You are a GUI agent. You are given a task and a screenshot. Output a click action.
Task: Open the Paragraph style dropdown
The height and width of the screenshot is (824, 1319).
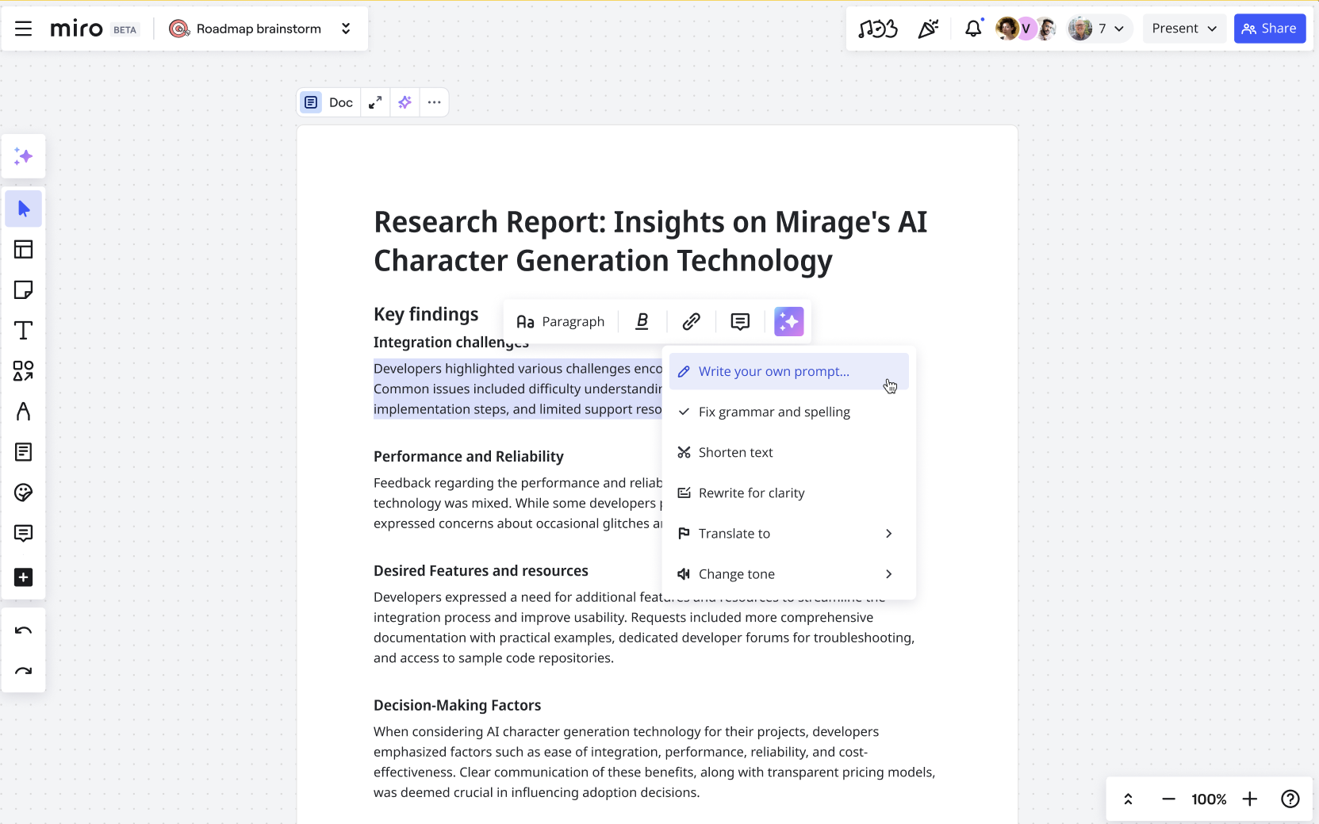point(561,321)
